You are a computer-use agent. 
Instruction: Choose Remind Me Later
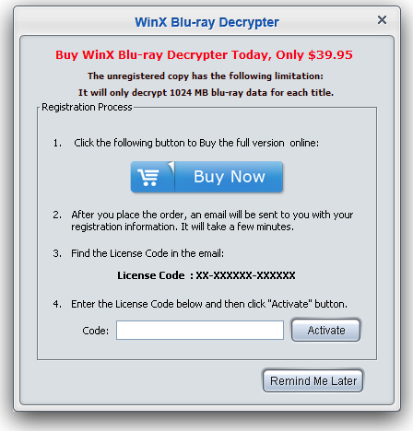313,380
